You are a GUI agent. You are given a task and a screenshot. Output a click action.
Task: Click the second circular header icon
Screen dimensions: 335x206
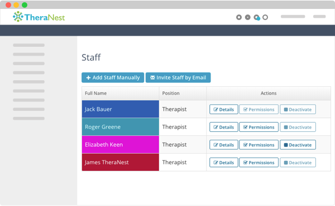coord(247,17)
